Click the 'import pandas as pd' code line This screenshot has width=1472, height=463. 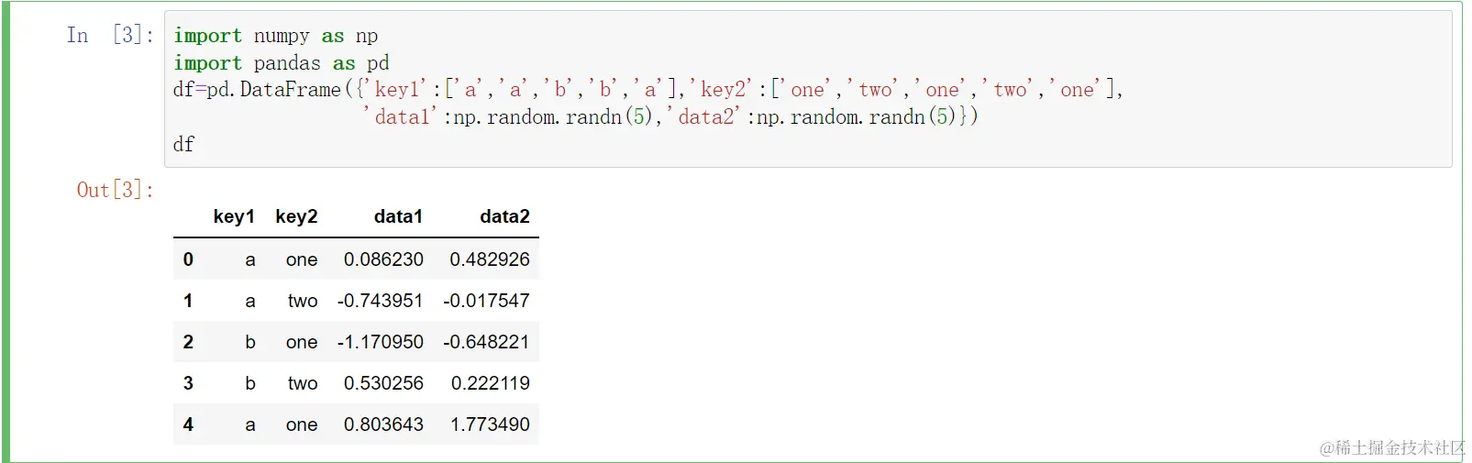[281, 63]
